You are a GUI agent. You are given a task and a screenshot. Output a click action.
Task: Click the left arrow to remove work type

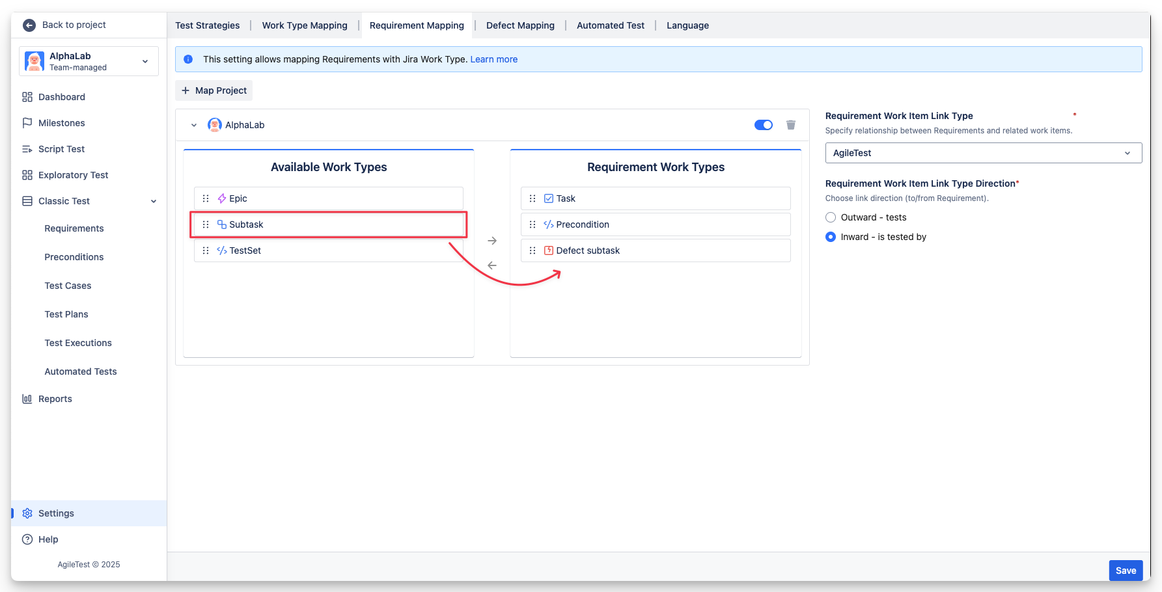point(492,265)
